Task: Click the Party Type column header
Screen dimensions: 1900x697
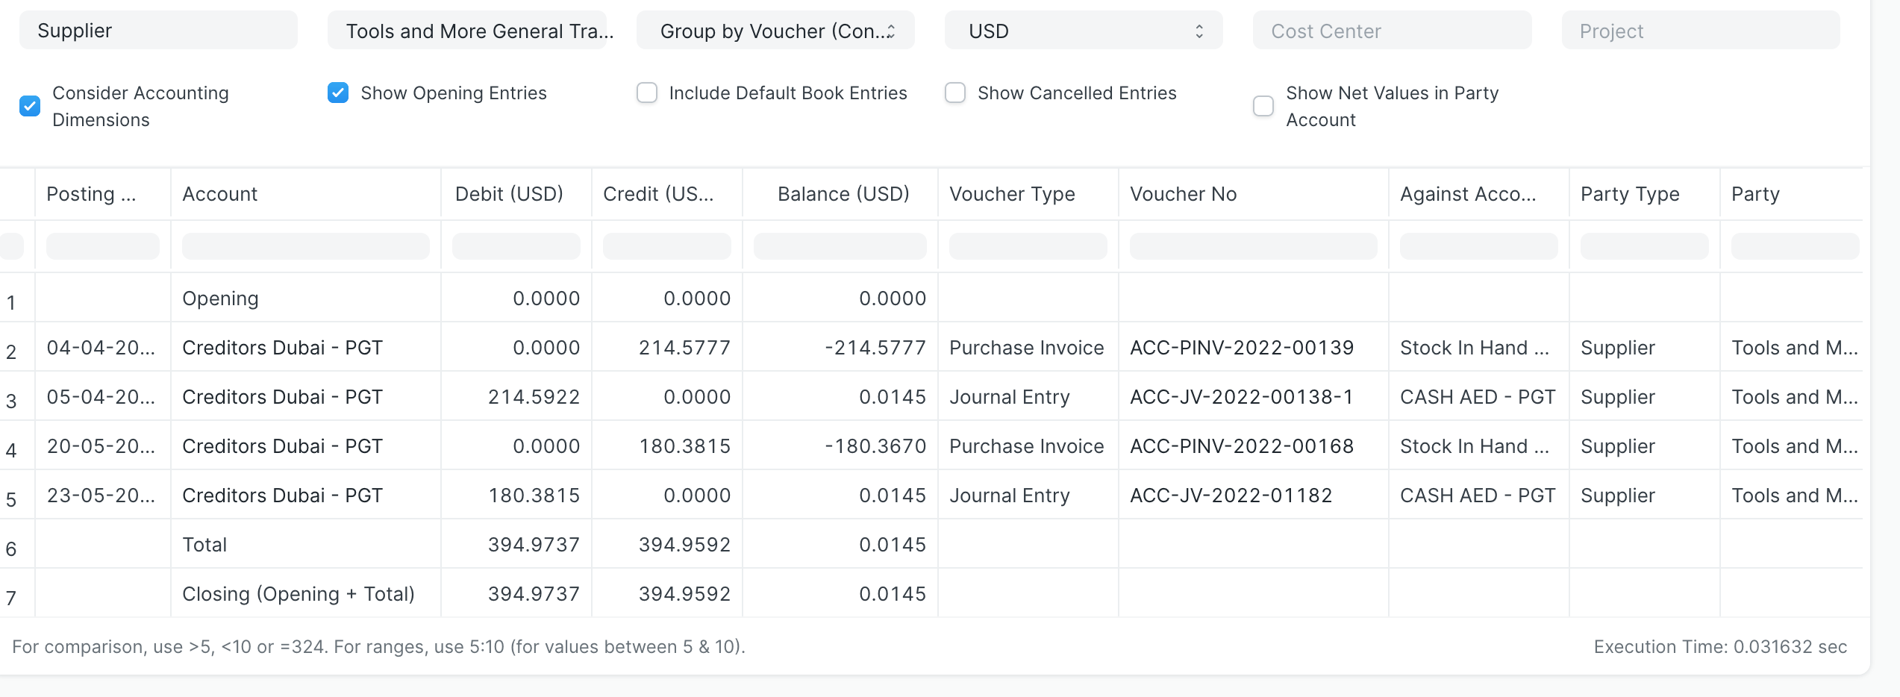Action: [x=1645, y=194]
